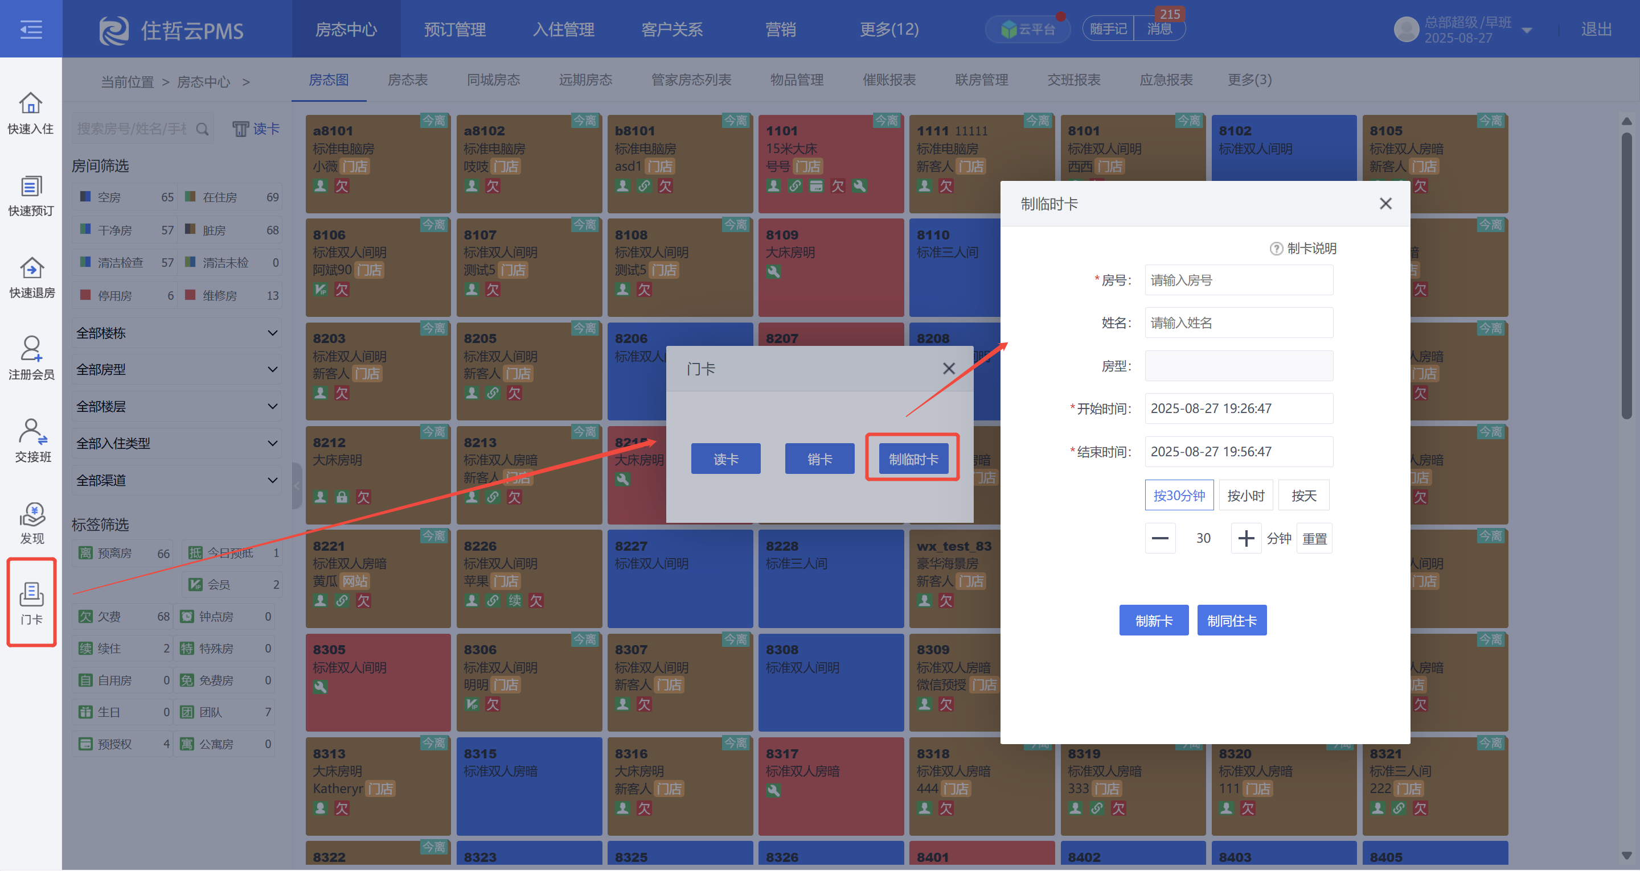Click 制新卡 button
The image size is (1640, 871).
click(1154, 620)
